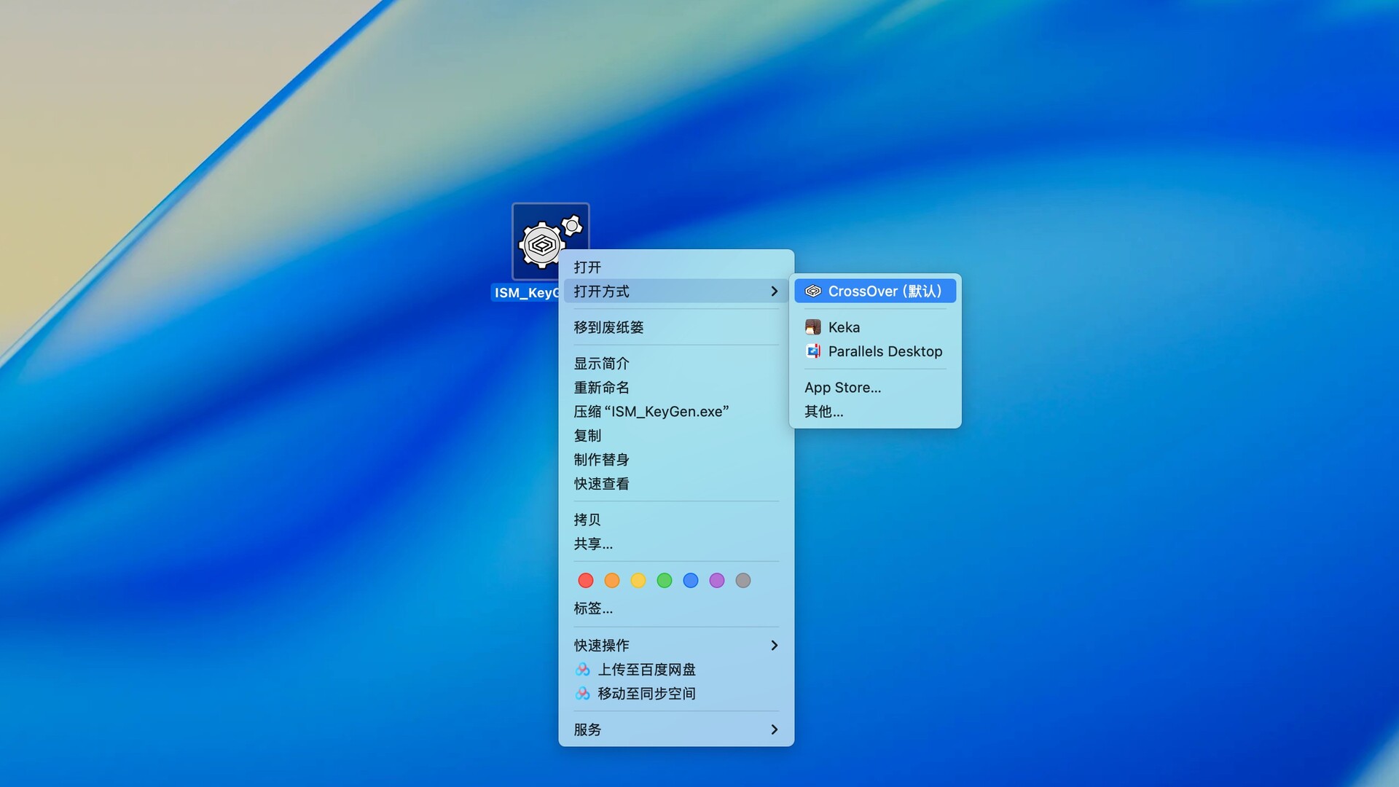
Task: Apply the purple tag color
Action: [717, 581]
